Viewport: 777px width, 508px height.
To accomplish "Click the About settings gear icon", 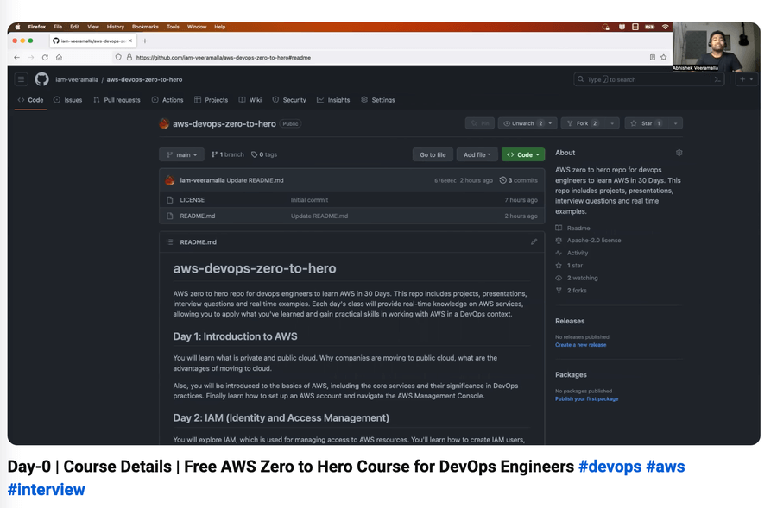I will [679, 153].
